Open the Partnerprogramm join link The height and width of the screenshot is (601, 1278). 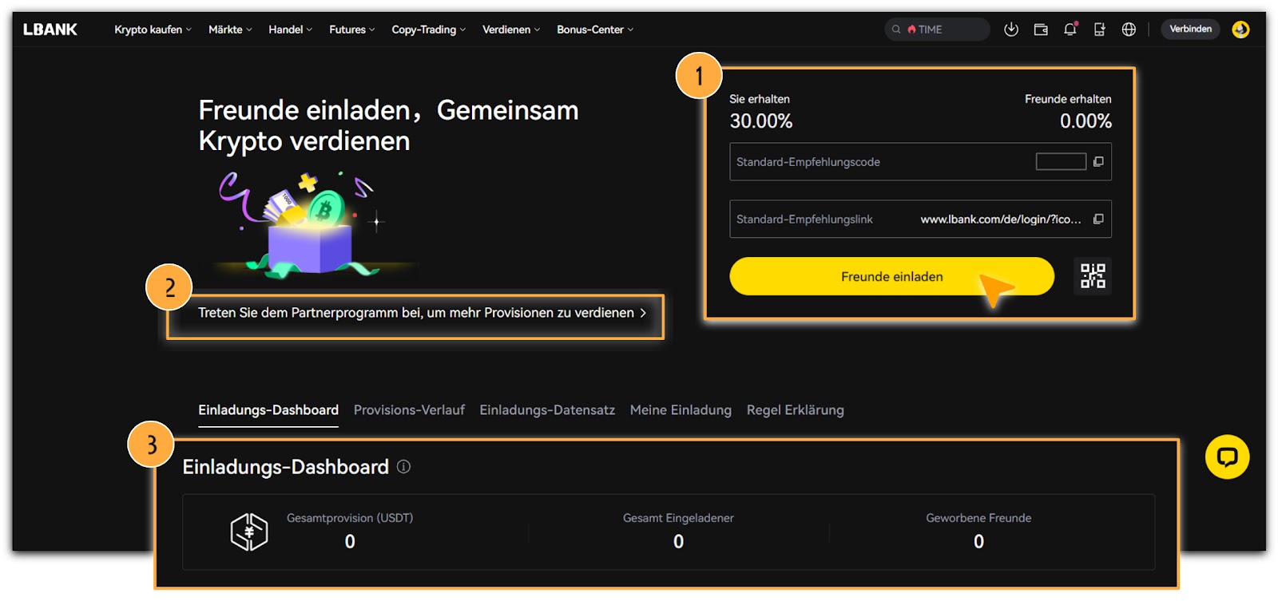(422, 313)
